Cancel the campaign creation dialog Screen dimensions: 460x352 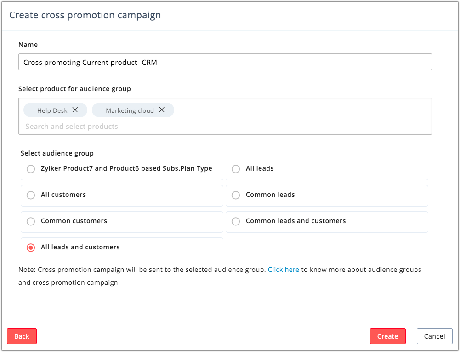(434, 336)
